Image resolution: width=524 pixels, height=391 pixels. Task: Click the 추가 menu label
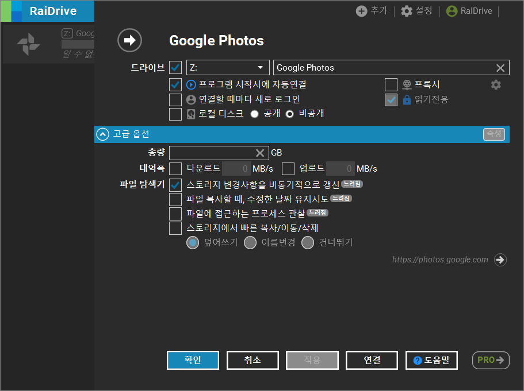coord(379,11)
